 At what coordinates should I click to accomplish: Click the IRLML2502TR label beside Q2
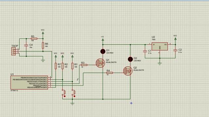[x=138, y=70]
